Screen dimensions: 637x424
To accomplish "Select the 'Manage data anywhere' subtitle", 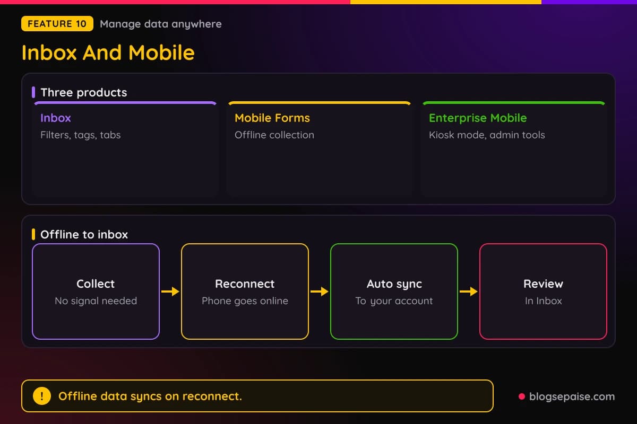I will tap(161, 24).
